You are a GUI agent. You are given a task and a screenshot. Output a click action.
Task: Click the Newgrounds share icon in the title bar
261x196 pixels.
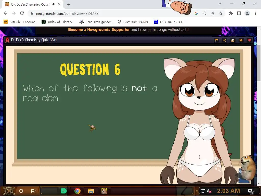(x=225, y=40)
